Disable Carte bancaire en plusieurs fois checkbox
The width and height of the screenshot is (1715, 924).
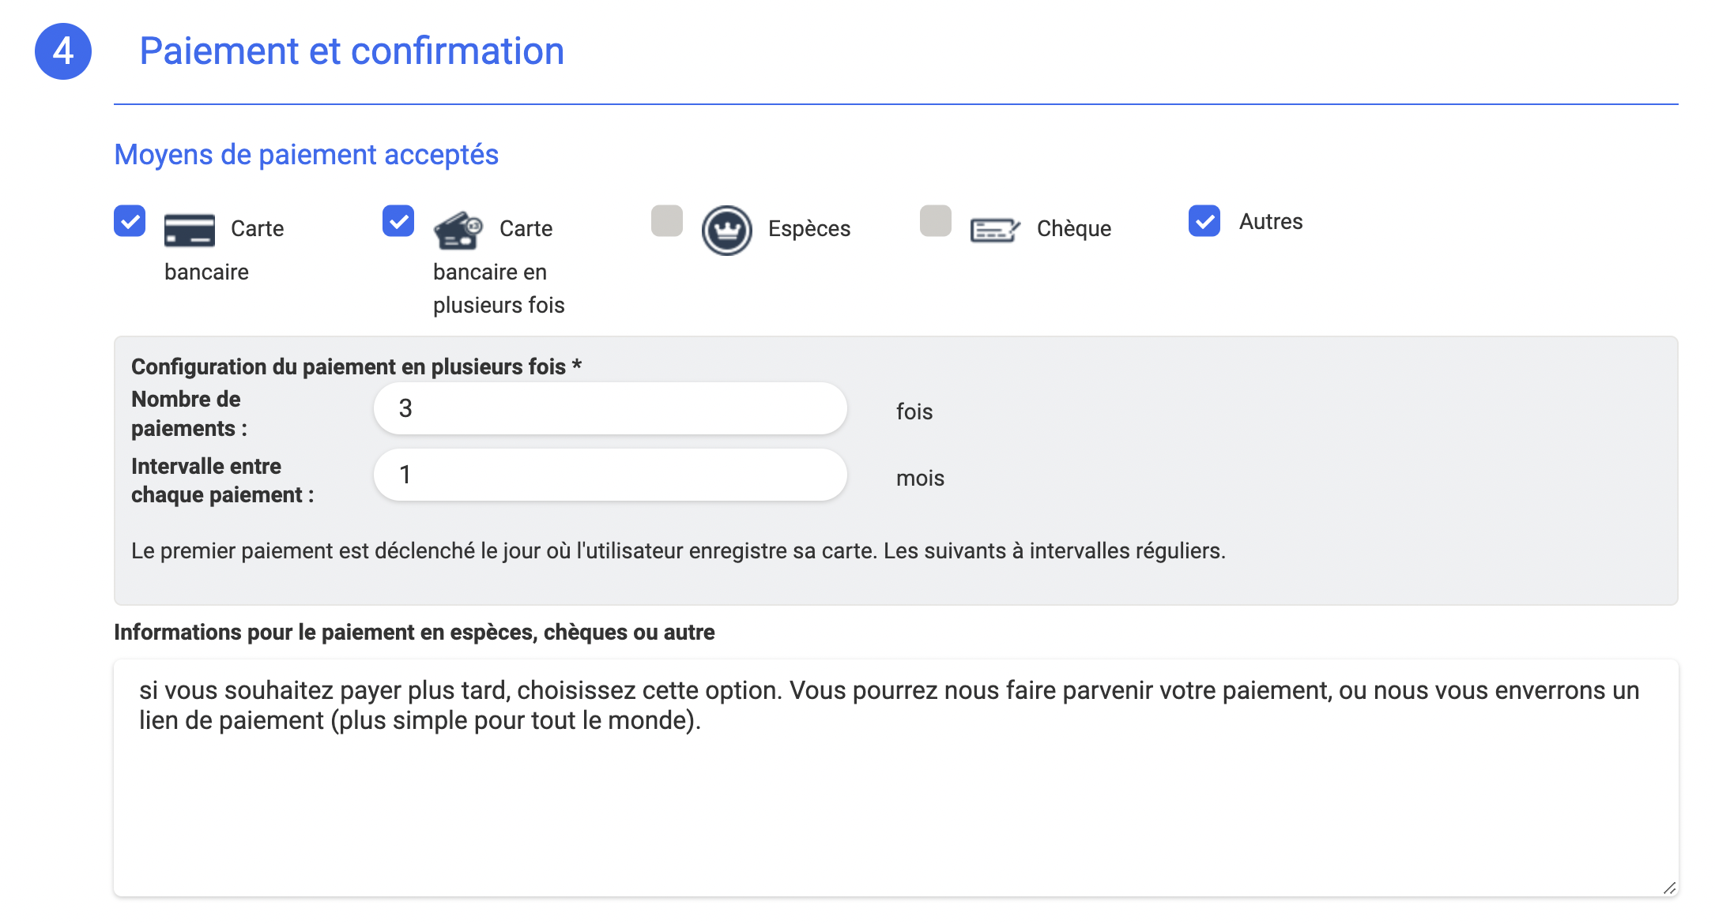[398, 221]
